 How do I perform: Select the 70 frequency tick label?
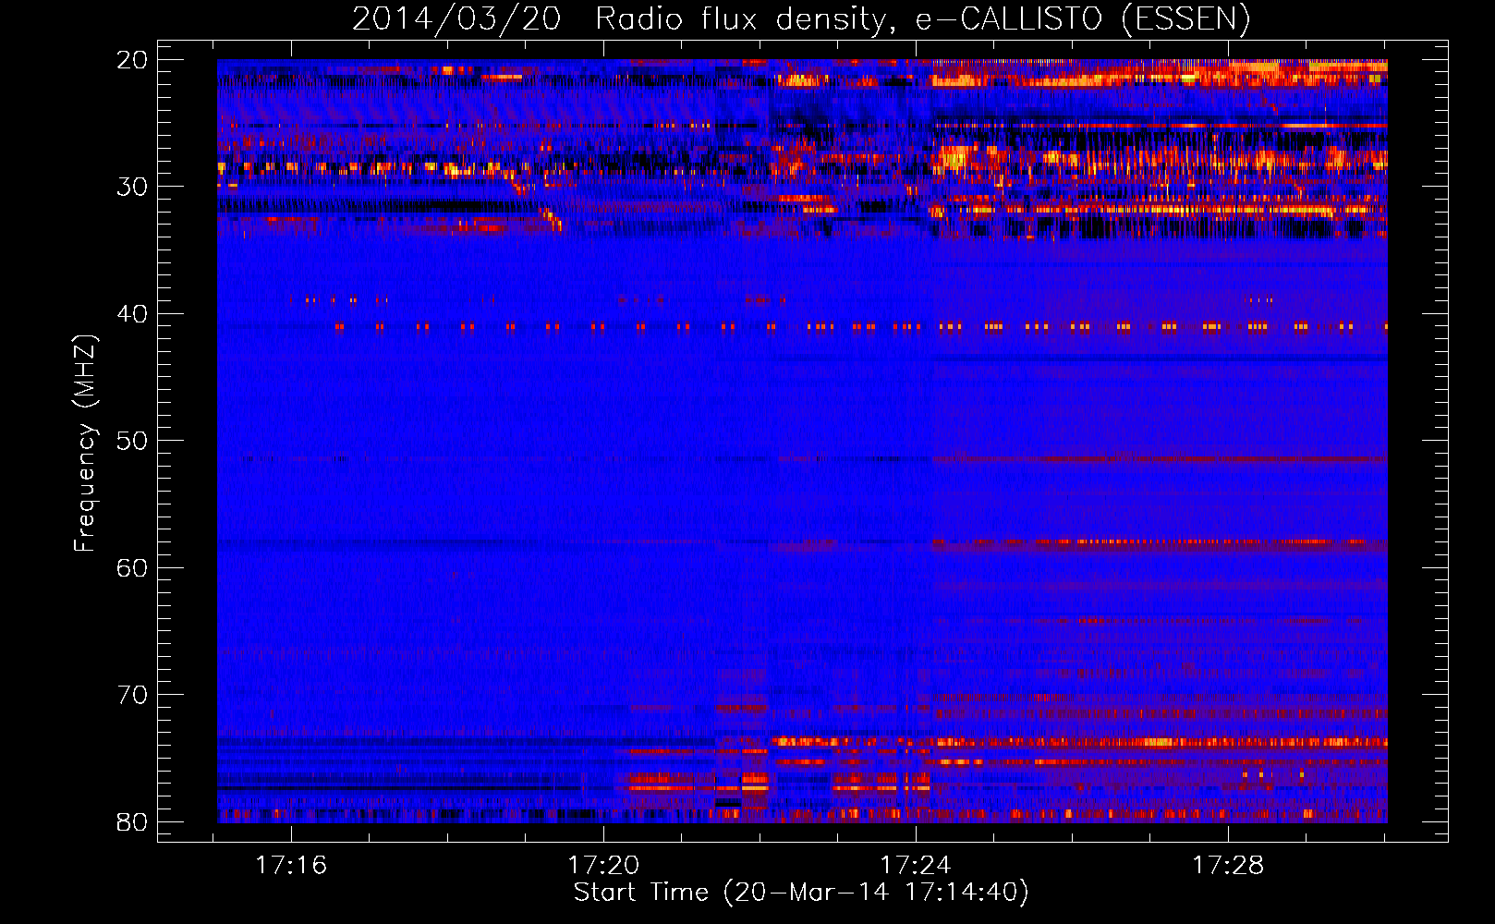click(132, 695)
